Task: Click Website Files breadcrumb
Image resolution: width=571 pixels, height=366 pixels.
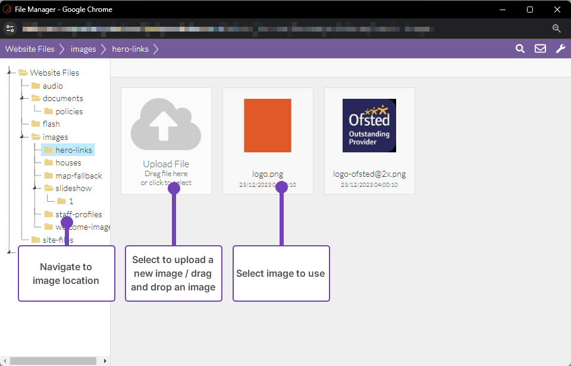Action: click(30, 49)
